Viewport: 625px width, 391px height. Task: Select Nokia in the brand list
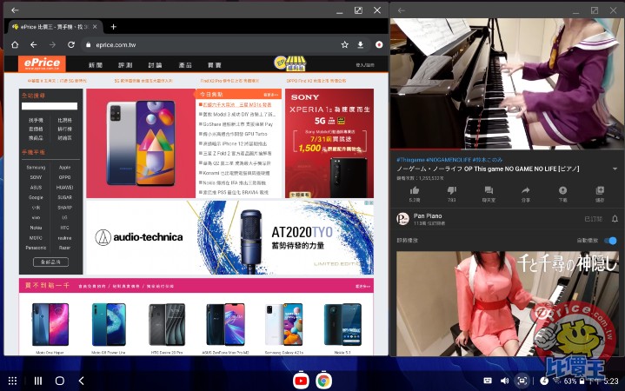point(36,228)
